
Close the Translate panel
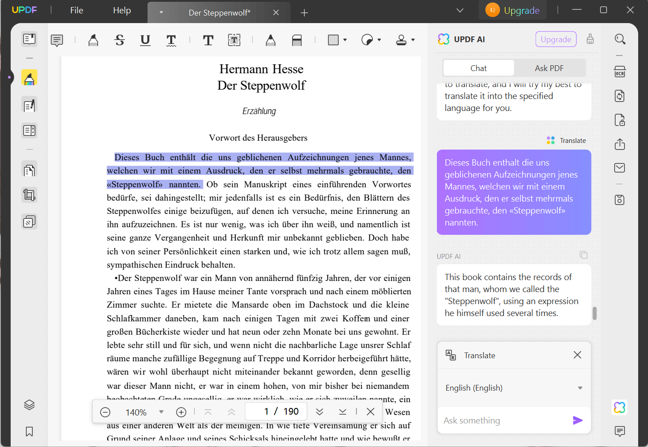click(577, 355)
